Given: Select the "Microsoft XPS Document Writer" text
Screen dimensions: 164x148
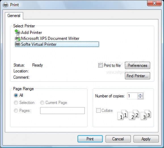Looking at the screenshot, I should click(50, 38).
